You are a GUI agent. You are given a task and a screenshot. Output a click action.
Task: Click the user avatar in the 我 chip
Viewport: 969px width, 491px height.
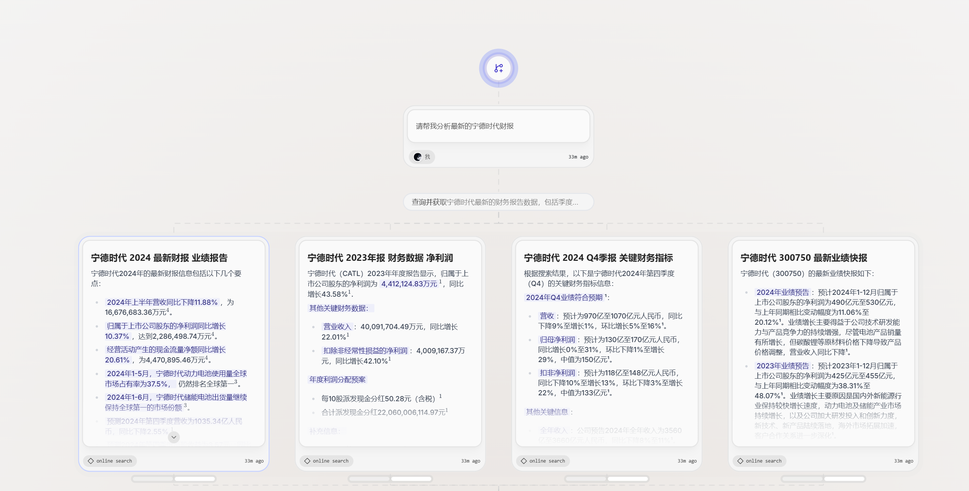point(417,157)
